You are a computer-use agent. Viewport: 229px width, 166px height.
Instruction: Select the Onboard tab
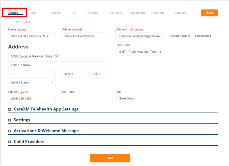(181, 13)
